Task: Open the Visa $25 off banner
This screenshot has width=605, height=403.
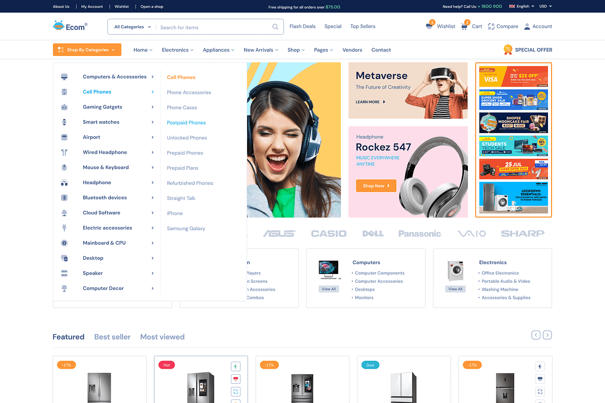Action: [514, 77]
